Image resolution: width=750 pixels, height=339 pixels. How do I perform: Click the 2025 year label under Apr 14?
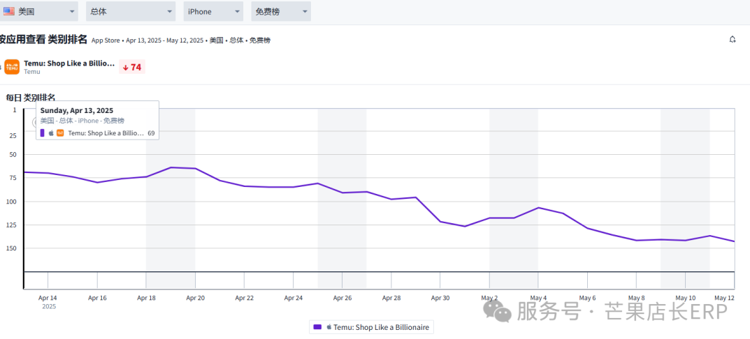(x=49, y=306)
